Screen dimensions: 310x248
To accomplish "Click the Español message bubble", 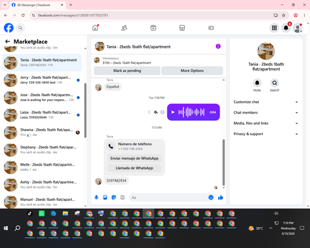I will (x=113, y=87).
